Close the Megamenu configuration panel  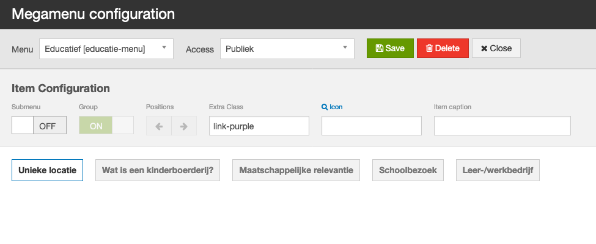click(x=496, y=48)
